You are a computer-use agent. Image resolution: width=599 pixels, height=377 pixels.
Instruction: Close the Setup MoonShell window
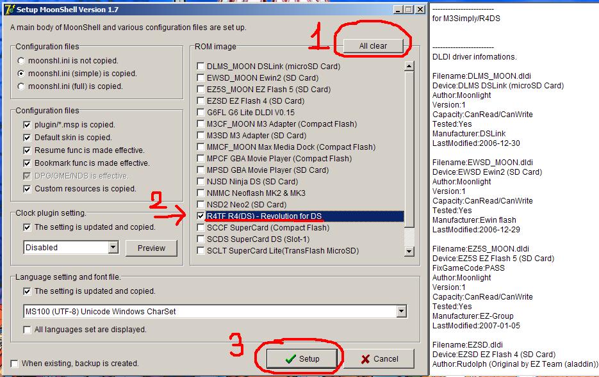(420, 9)
